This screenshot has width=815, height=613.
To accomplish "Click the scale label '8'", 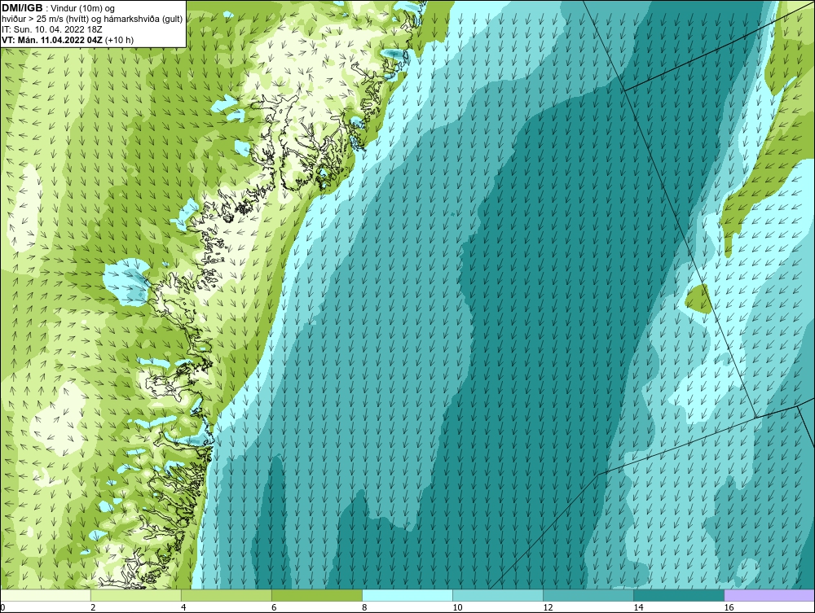I will click(x=364, y=607).
